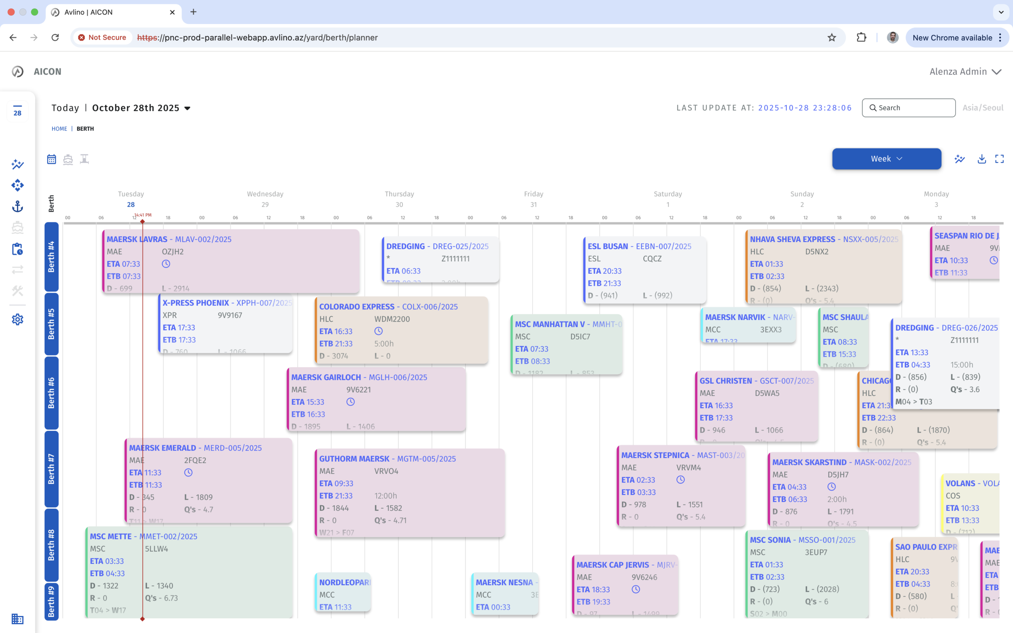
Task: Click the clock icon on MAERSK SKARSTIND card
Action: click(x=832, y=487)
